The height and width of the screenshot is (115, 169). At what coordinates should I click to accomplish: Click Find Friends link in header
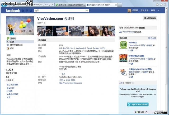[144, 11]
